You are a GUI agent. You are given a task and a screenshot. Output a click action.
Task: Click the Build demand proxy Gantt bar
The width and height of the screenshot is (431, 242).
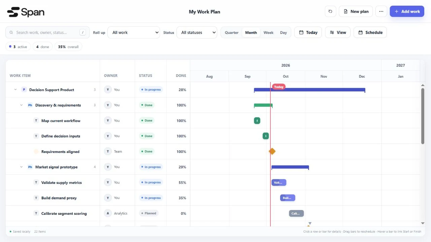click(288, 198)
